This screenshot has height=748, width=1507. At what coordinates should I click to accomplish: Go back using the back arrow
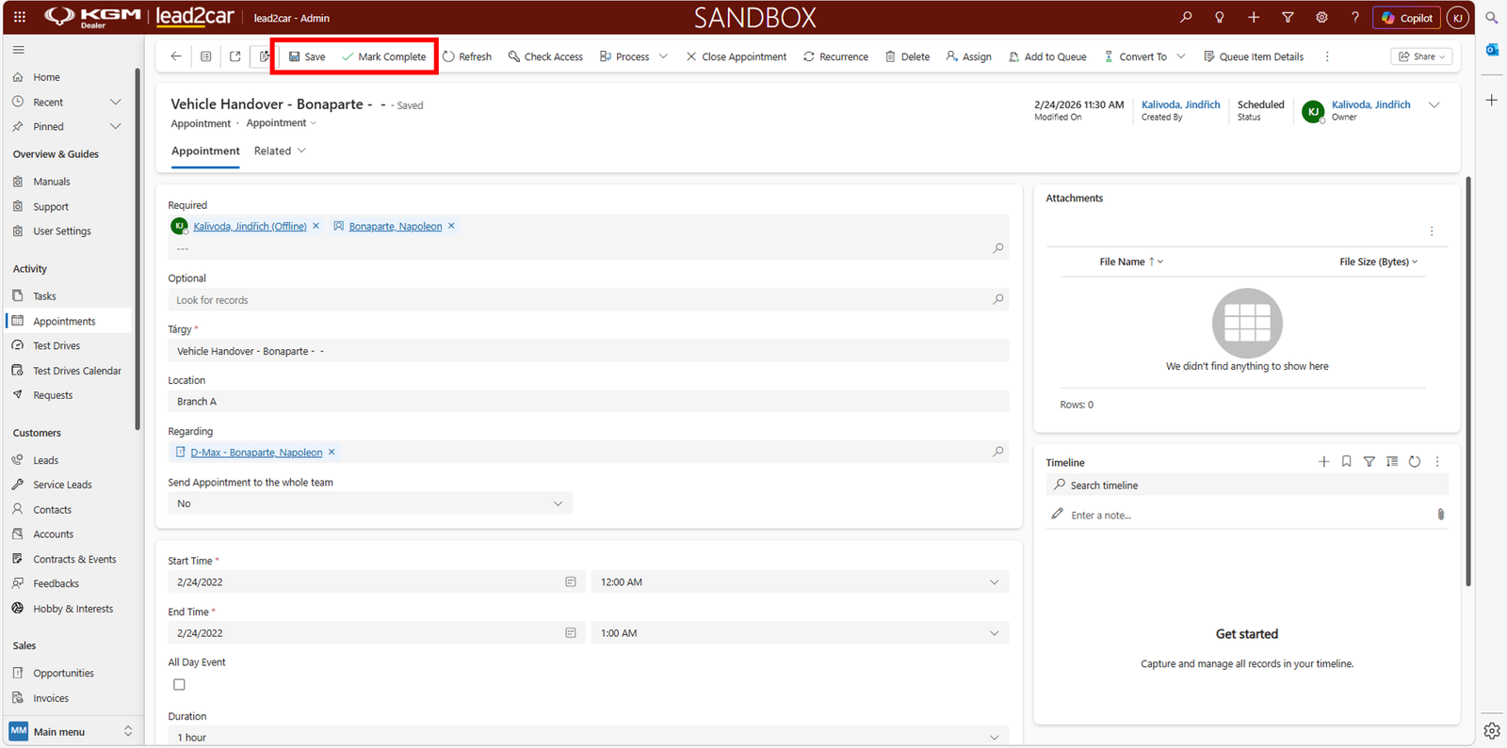[x=176, y=56]
